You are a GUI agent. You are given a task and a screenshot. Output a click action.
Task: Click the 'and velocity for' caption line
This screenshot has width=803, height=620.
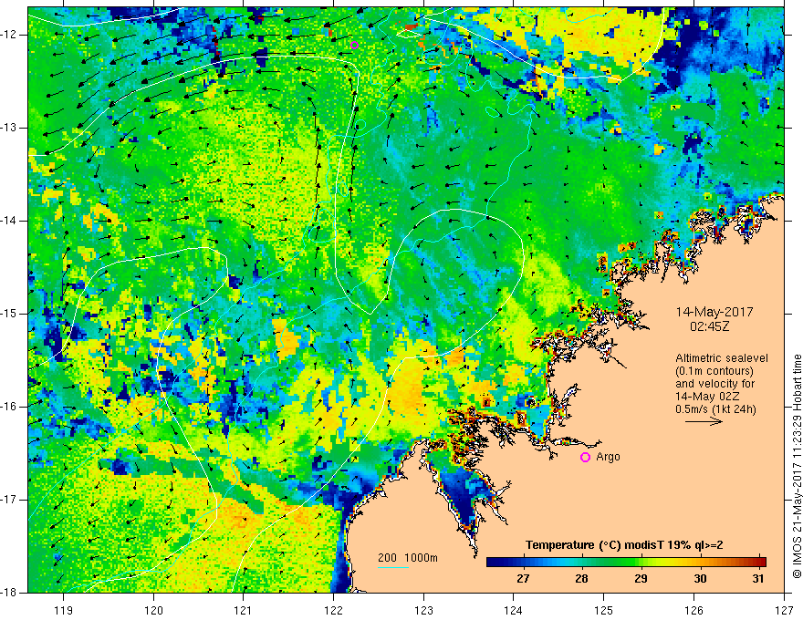pos(714,384)
